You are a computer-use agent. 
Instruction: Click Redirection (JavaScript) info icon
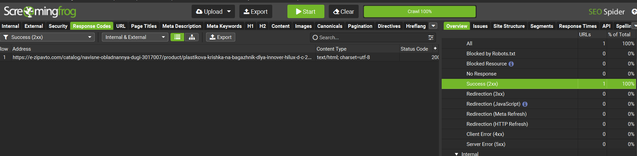point(525,104)
